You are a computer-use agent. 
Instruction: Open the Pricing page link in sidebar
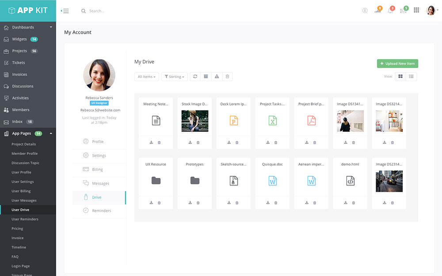tap(17, 229)
